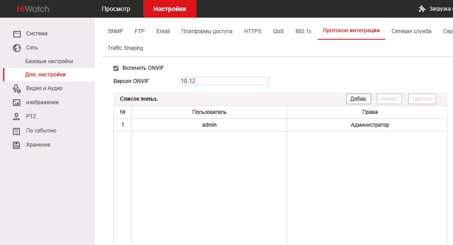453x245 pixels.
Task: Click the Версия ONVIF label
Action: point(131,81)
